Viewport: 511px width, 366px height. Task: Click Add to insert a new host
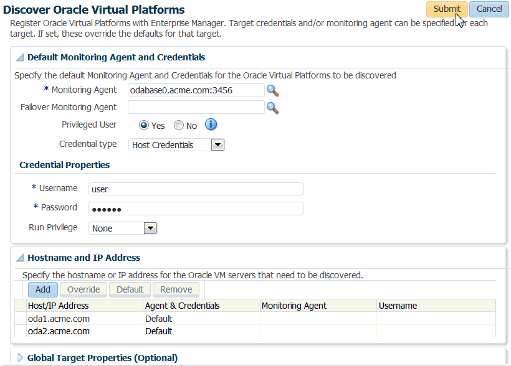42,289
